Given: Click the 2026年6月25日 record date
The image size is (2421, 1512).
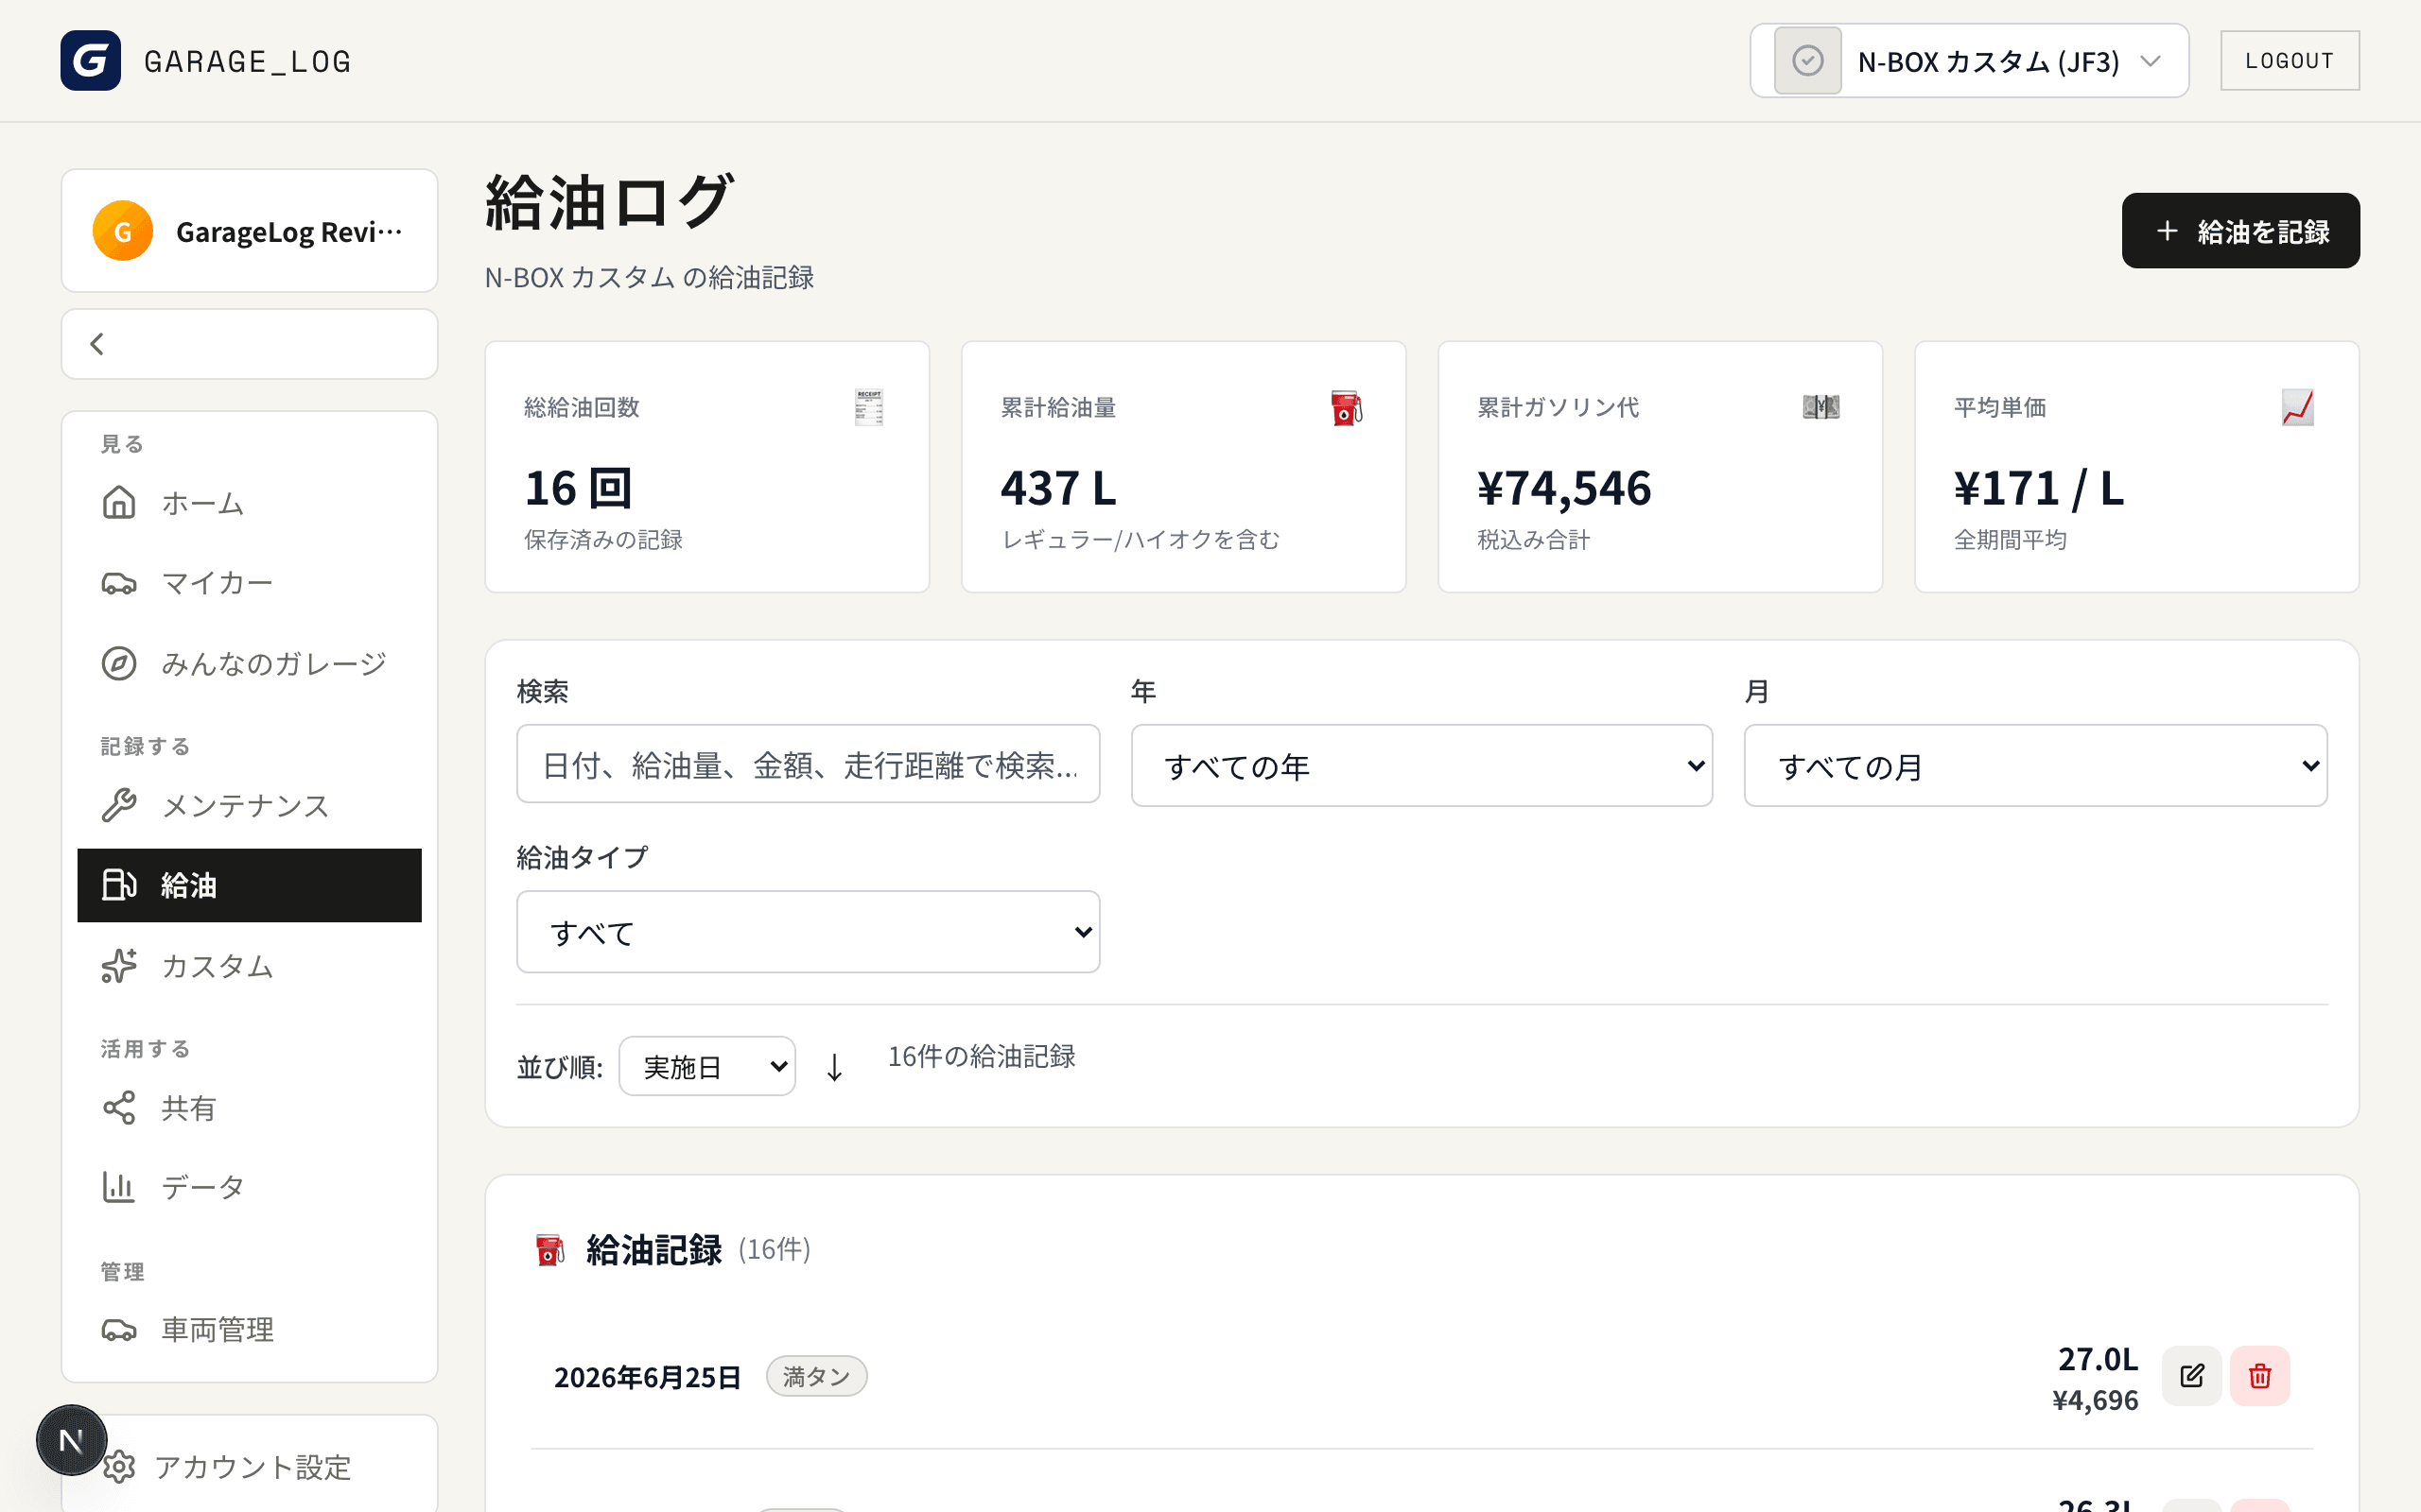Looking at the screenshot, I should [x=647, y=1377].
